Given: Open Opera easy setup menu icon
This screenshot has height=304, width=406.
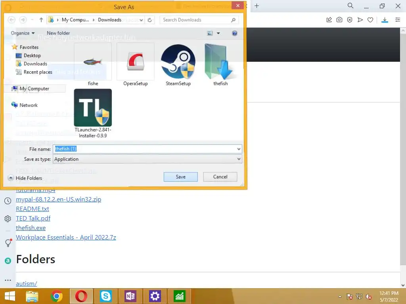Looking at the screenshot, I should tap(398, 20).
